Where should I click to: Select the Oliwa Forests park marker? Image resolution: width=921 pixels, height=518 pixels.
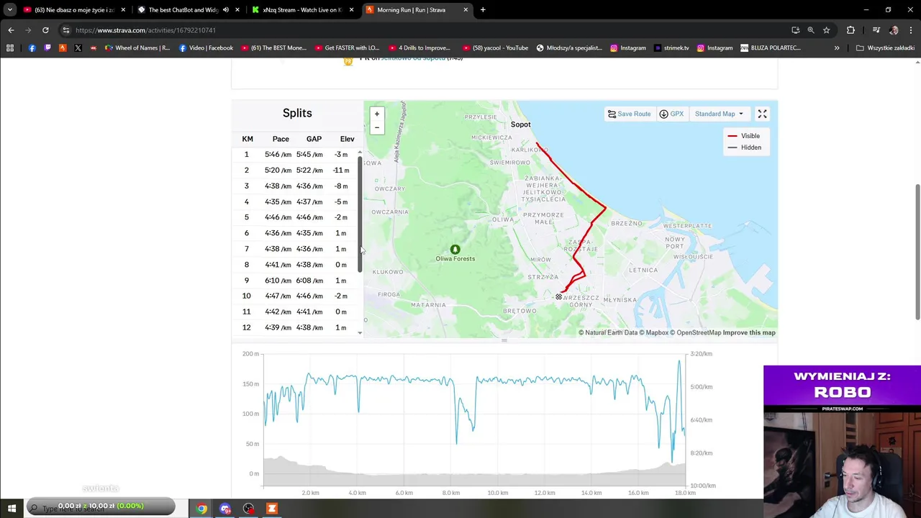tap(455, 250)
